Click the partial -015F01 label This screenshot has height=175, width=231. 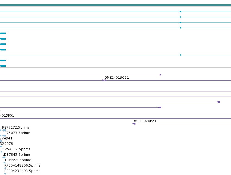coord(7,116)
